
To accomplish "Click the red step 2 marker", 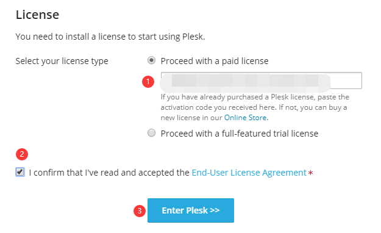I will point(22,154).
